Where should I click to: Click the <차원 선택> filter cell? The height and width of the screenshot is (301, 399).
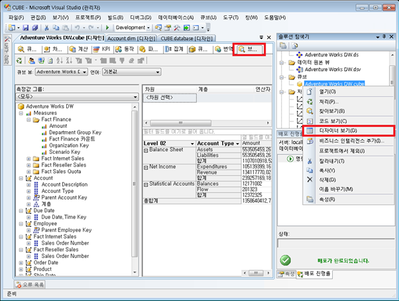170,97
